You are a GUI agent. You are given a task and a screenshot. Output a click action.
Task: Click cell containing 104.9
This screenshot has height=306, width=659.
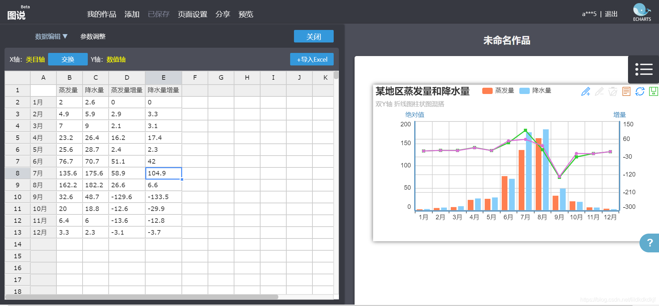coord(164,173)
